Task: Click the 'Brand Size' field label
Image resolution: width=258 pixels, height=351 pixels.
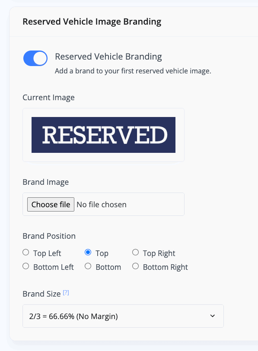Action: pyautogui.click(x=41, y=294)
